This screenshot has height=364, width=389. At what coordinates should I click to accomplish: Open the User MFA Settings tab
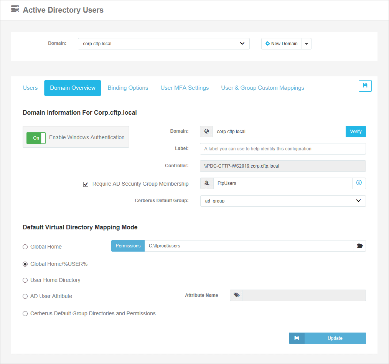coord(185,88)
